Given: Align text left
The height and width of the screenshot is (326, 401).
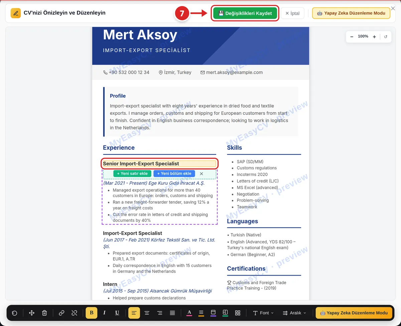Looking at the screenshot, I should coord(134,313).
